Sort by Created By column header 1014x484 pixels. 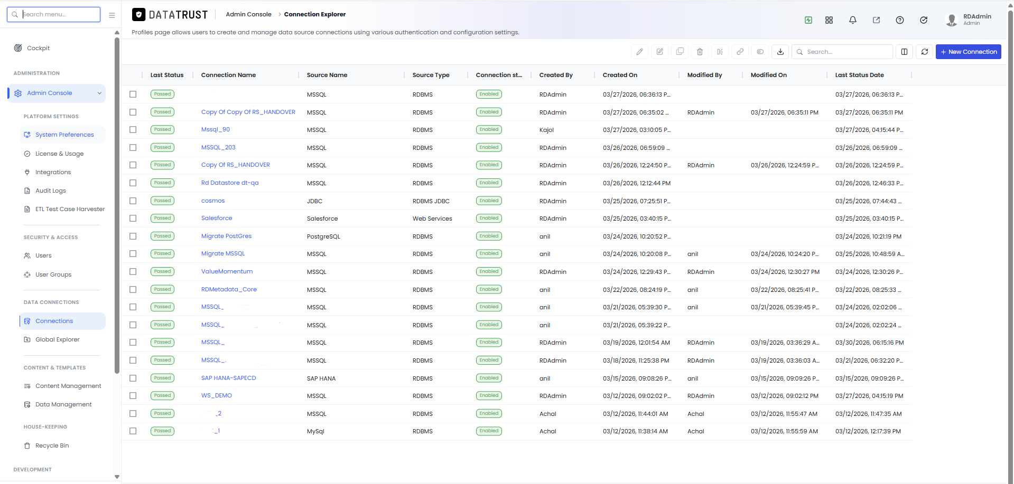click(556, 75)
